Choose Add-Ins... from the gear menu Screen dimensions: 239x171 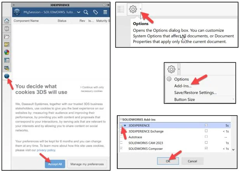pos(183,86)
